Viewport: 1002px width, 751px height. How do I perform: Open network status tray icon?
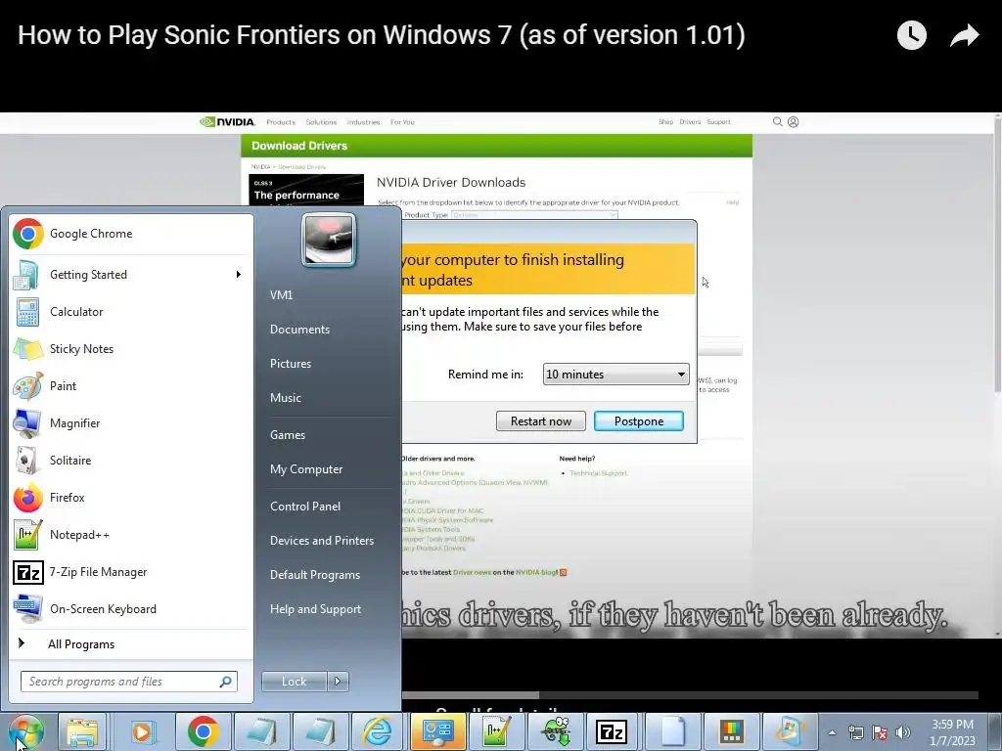(856, 732)
